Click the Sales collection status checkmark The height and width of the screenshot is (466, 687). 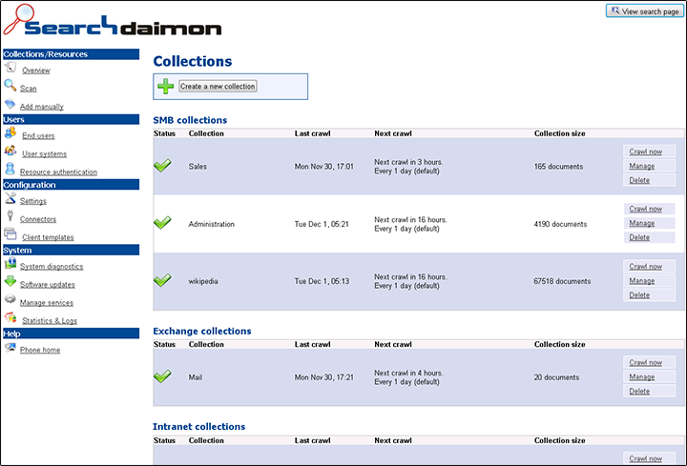pyautogui.click(x=162, y=166)
